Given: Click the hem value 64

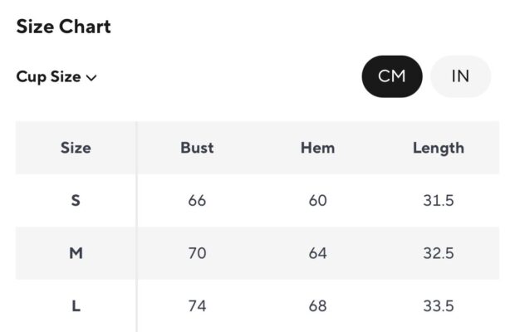Looking at the screenshot, I should 317,253.
